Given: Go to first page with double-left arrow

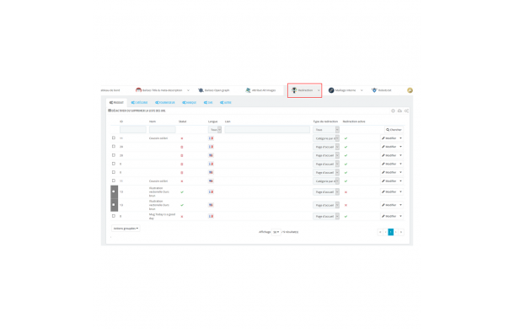Looking at the screenshot, I should click(x=380, y=232).
